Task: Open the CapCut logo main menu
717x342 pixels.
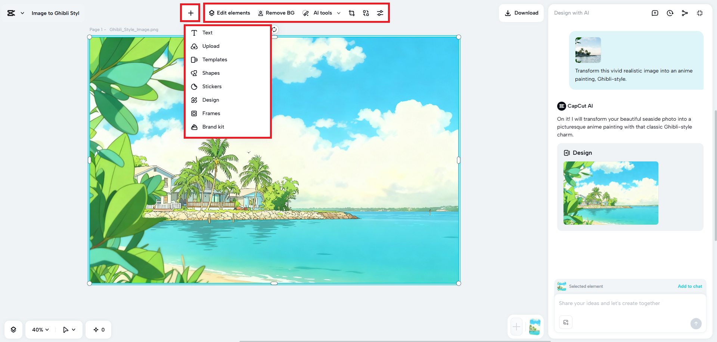Action: 15,13
